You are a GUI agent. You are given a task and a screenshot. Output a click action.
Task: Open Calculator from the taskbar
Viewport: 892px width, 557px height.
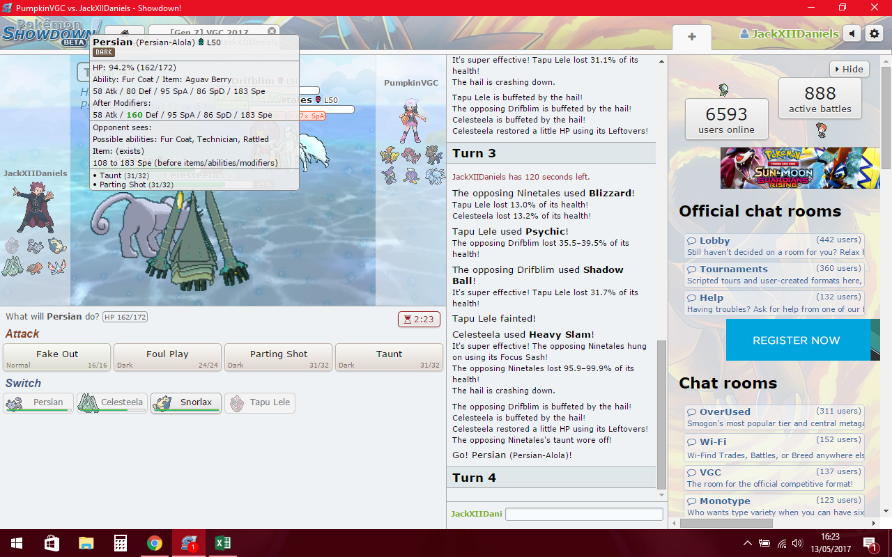pos(120,543)
